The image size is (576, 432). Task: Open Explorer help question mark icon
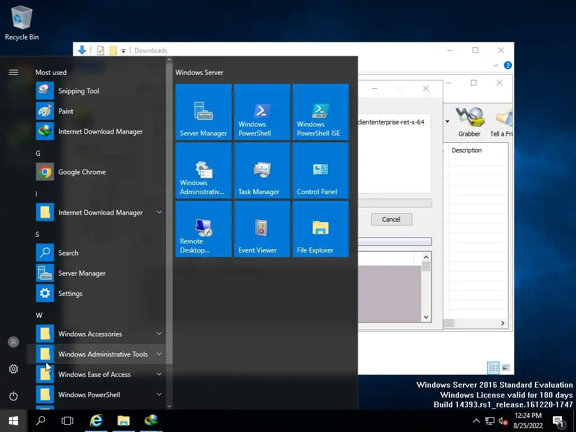click(x=508, y=65)
